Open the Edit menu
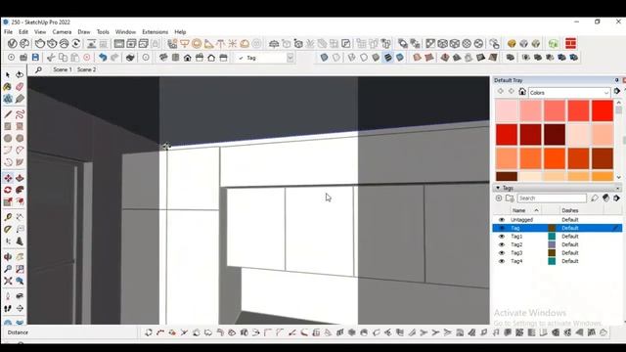626x352 pixels. 23,32
